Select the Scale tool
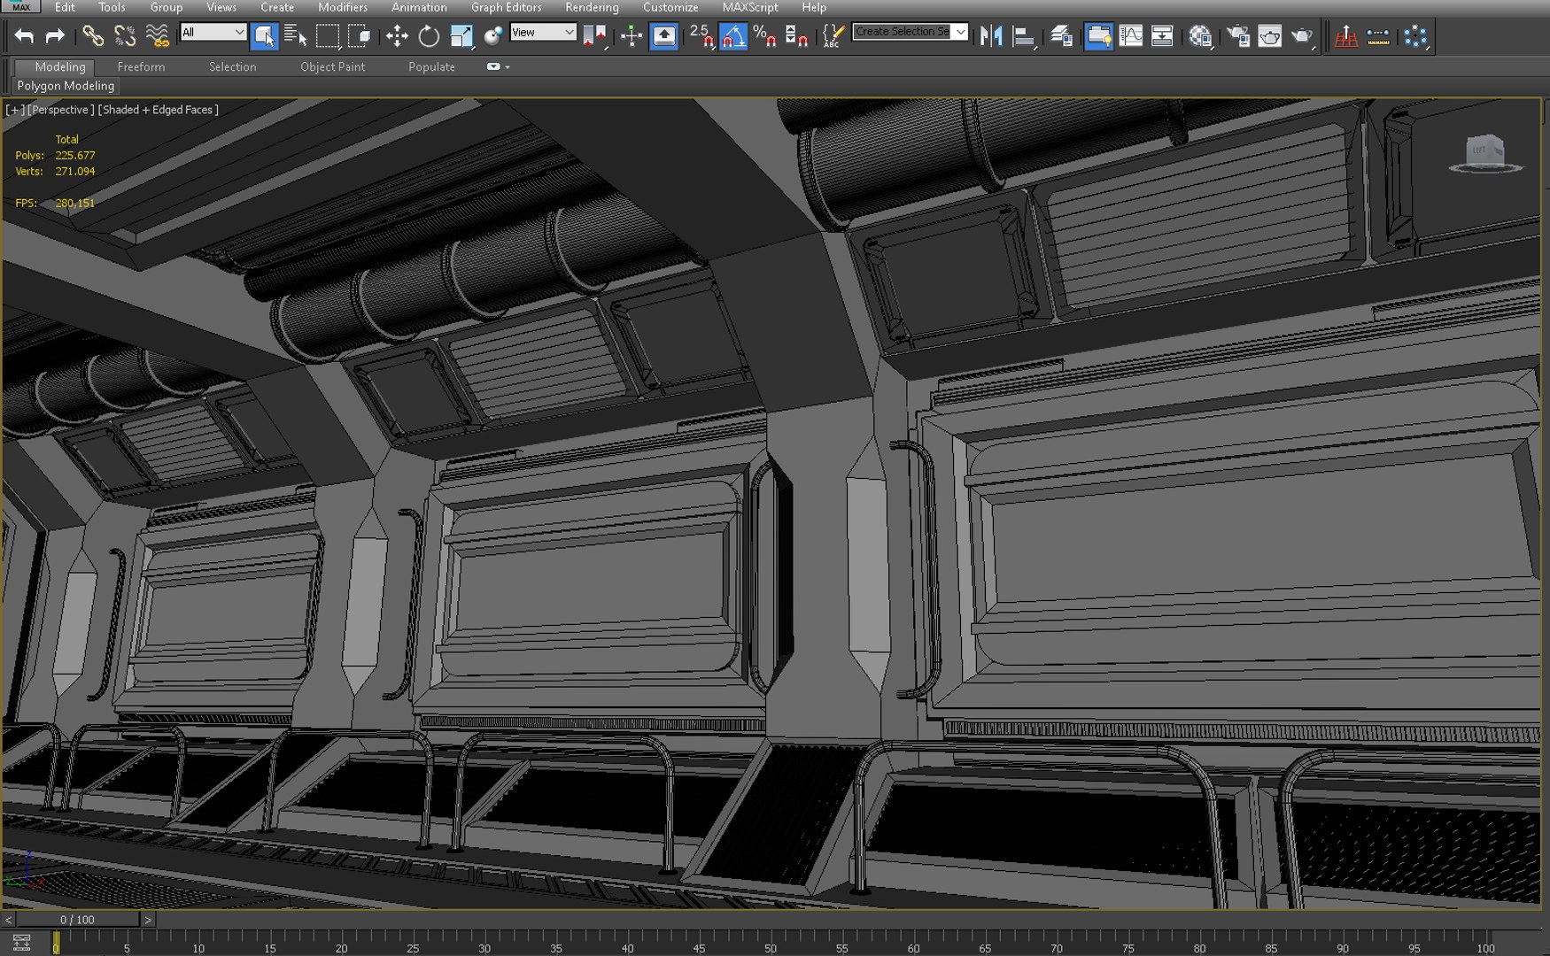This screenshot has height=956, width=1550. point(461,36)
